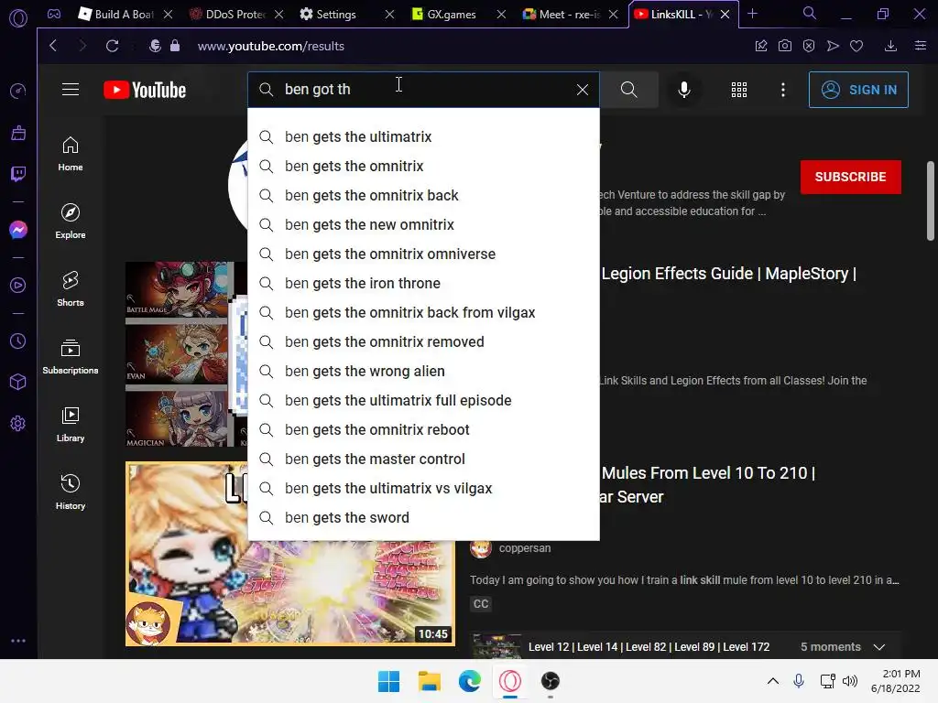Expand the 5 moments chevron
The image size is (938, 703).
point(878,647)
